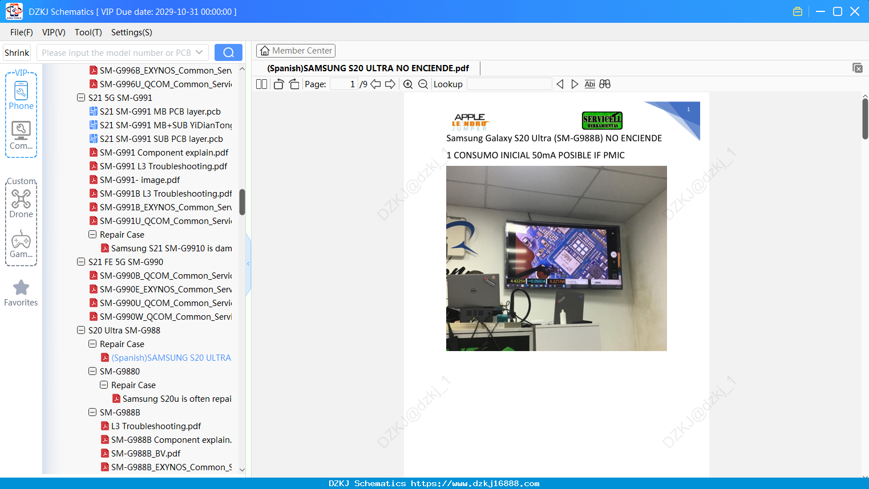Collapse the S21 5G SM-G991 node
Viewport: 869px width, 489px height.
point(81,97)
